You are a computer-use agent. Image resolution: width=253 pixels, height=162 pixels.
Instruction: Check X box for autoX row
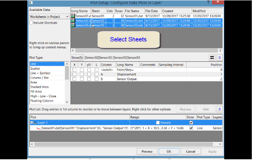(75, 70)
